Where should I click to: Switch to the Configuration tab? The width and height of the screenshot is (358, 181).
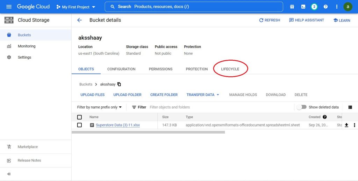121,69
